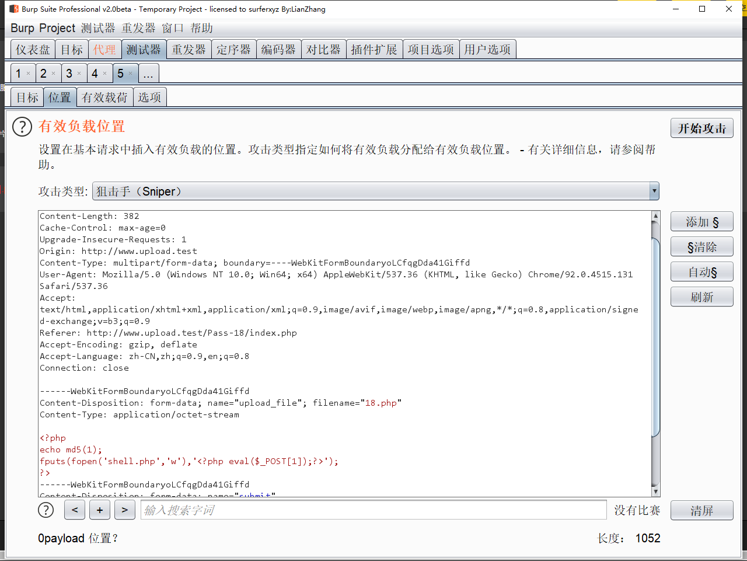
Task: Click the Connection: close header line
Action: [84, 368]
